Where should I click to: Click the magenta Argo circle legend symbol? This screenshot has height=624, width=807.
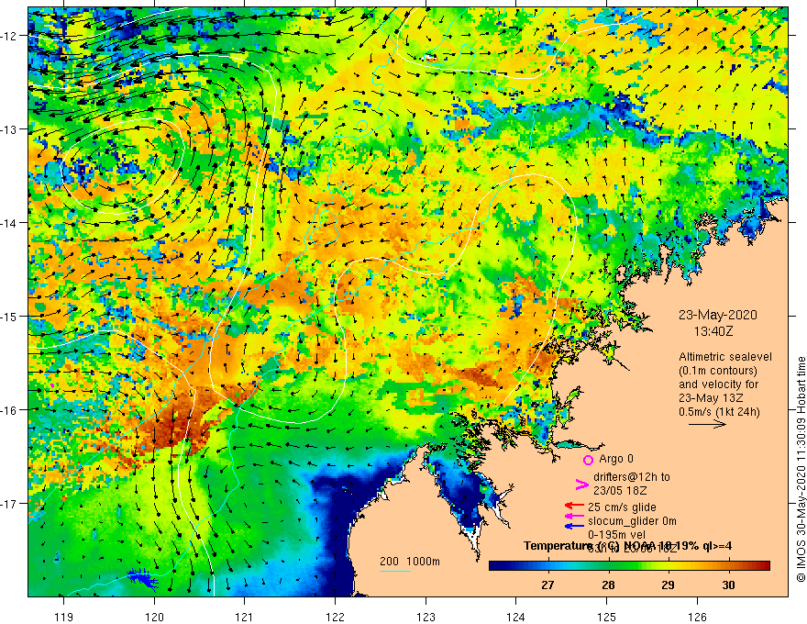coord(588,460)
